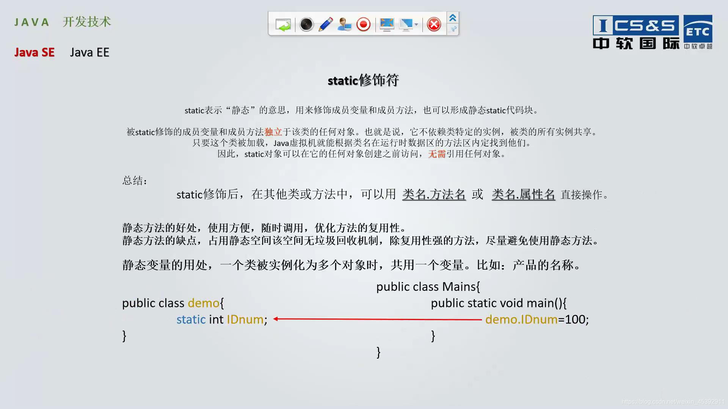This screenshot has width=728, height=409.
Task: Switch to the Java EE tab
Action: (x=89, y=52)
